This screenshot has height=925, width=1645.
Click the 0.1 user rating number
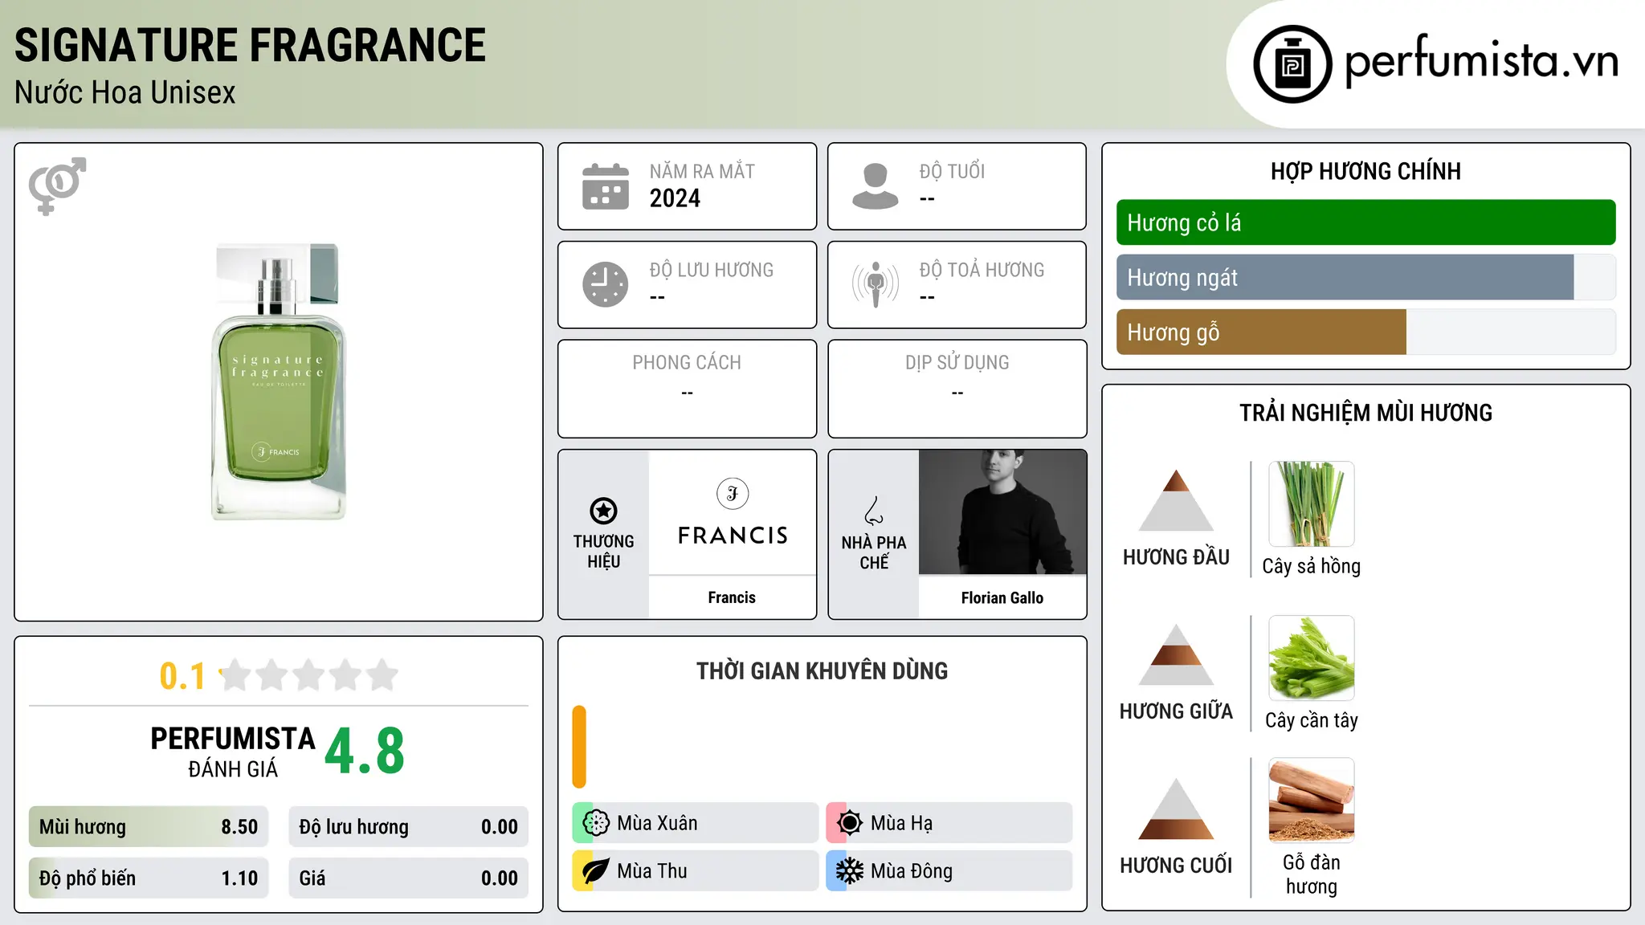click(182, 676)
